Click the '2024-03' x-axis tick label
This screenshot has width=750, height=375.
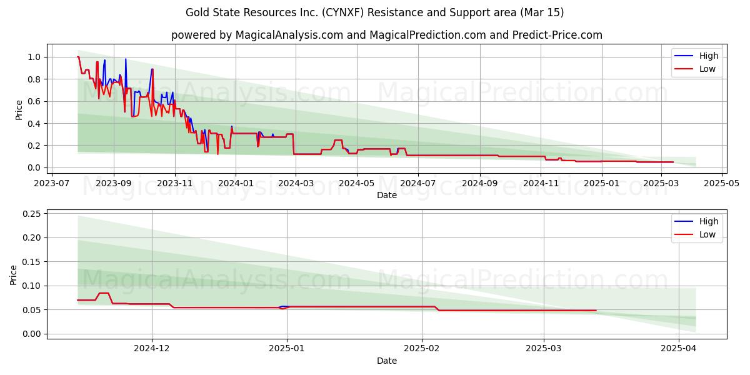295,184
